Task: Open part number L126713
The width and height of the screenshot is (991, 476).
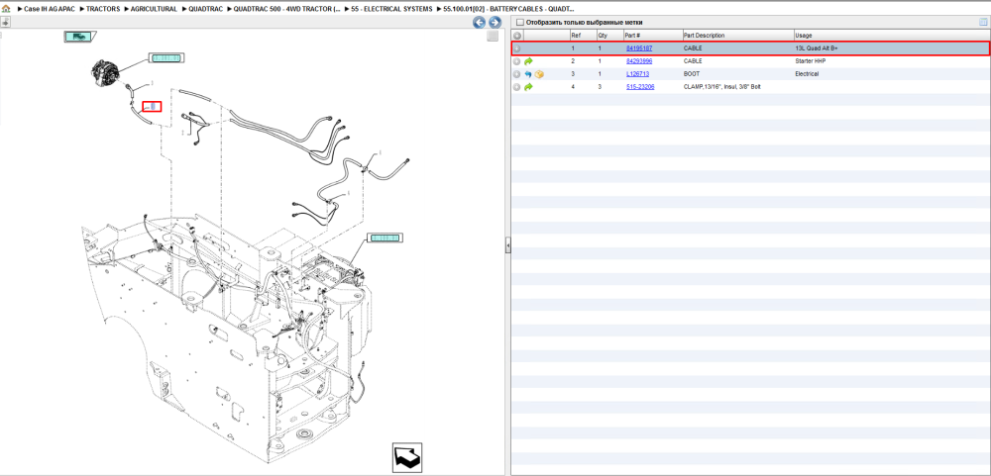Action: pos(637,74)
